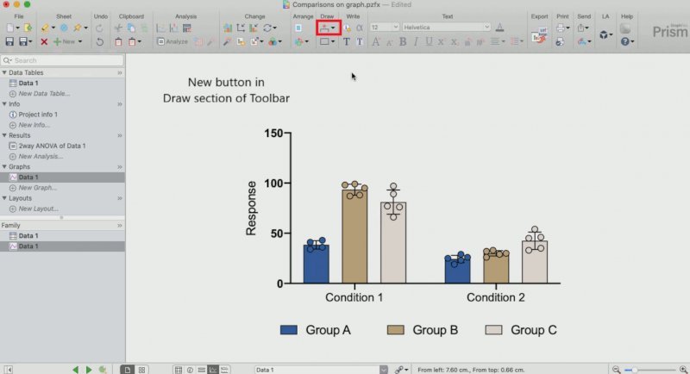
Task: Click the red Delete sheet X icon
Action: [44, 41]
